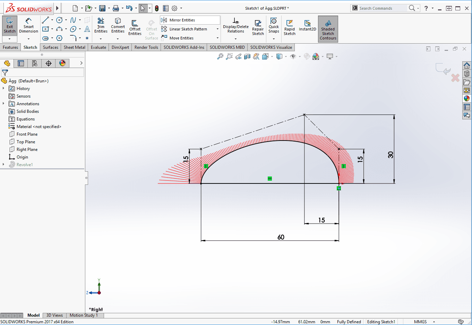Toggle the hide/show items eye icon
472x325 pixels.
pyautogui.click(x=293, y=56)
